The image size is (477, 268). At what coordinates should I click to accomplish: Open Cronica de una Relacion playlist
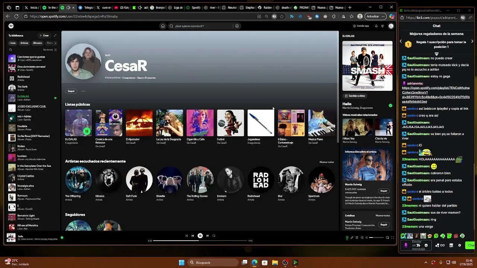pyautogui.click(x=109, y=128)
